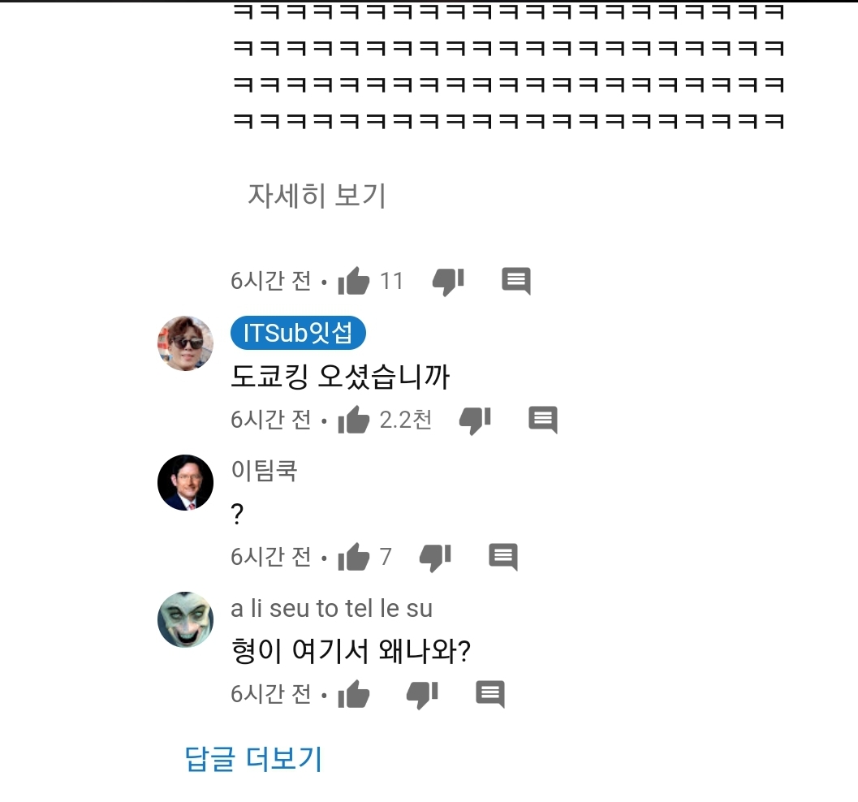
Task: Reply to the 이팀쿡 comment
Action: pos(503,557)
